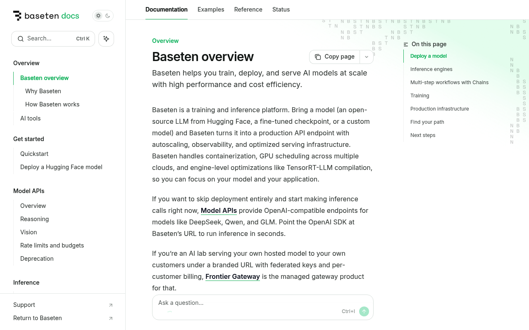Open the Quickstart page
529x330 pixels.
tap(34, 154)
